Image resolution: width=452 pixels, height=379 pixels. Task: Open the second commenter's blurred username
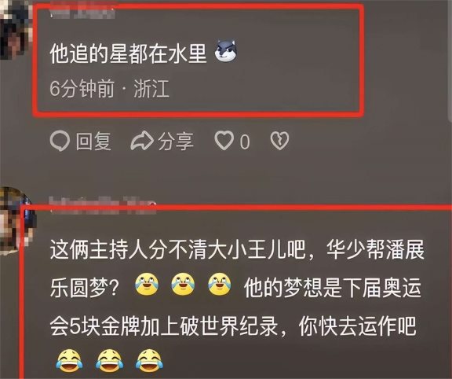(x=103, y=204)
